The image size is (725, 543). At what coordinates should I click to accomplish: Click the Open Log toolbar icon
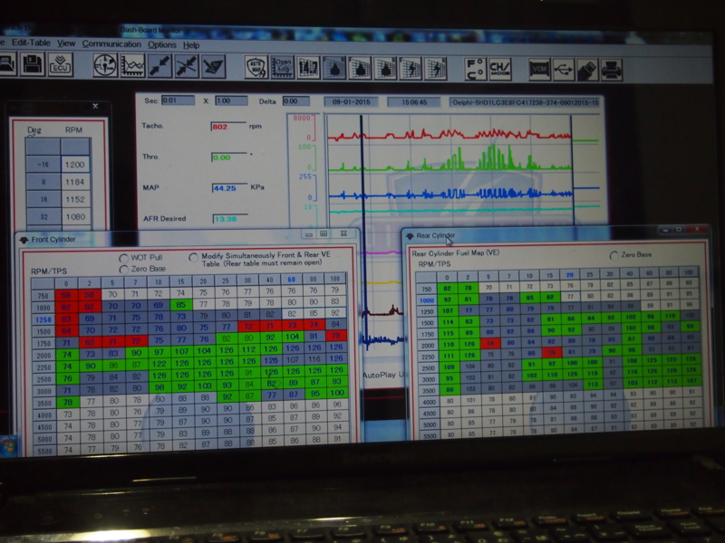point(282,68)
